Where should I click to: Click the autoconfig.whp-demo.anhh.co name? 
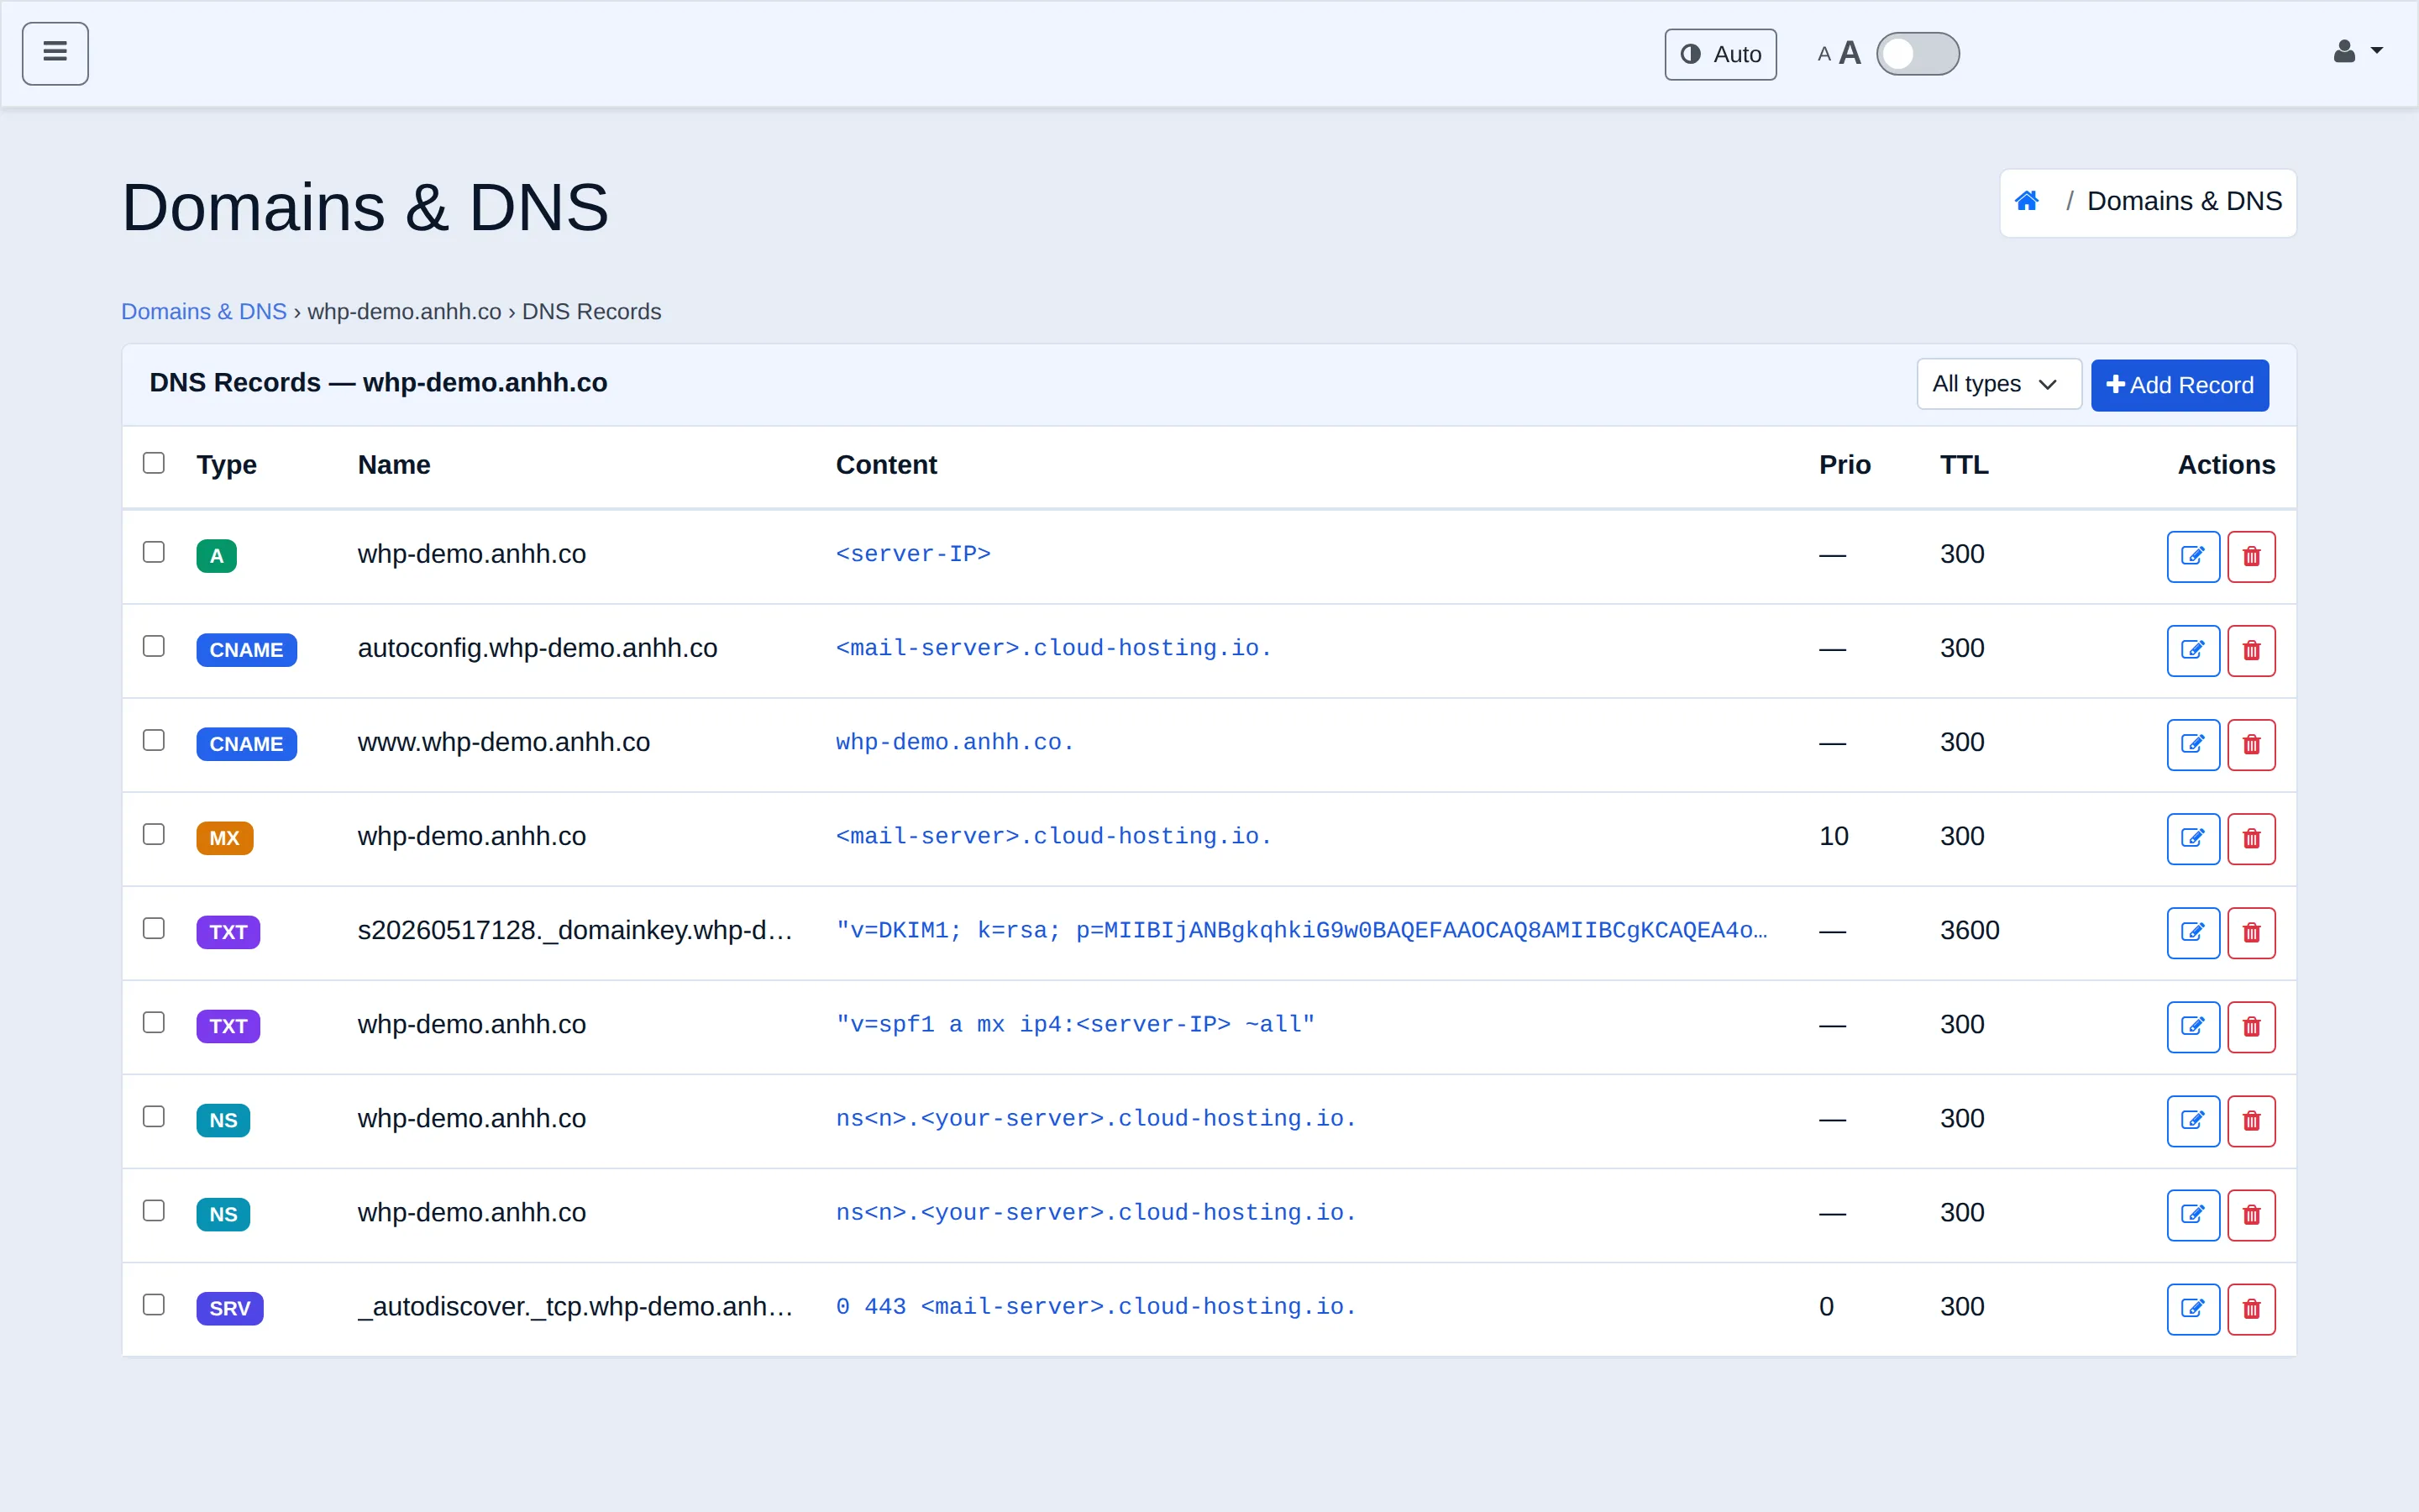pyautogui.click(x=537, y=648)
